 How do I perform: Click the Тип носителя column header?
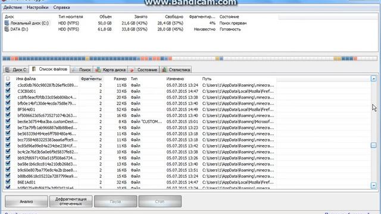pyautogui.click(x=71, y=17)
